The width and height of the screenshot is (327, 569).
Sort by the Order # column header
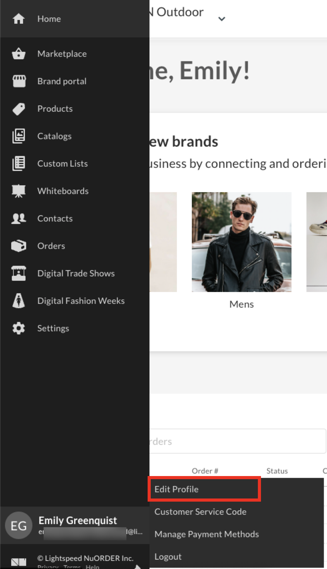[205, 471]
